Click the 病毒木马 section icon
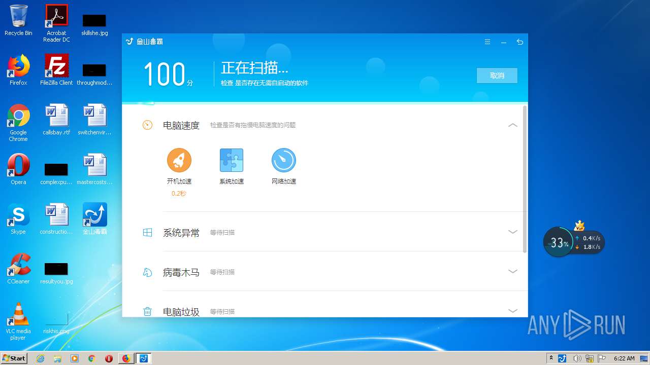 (x=147, y=272)
